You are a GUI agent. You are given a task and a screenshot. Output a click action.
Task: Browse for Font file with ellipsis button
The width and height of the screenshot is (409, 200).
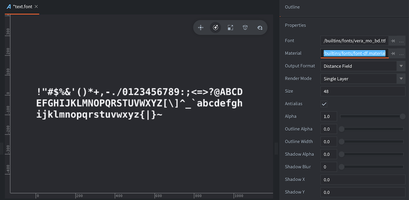402,41
